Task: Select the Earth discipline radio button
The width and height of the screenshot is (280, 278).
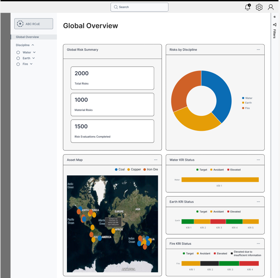Action: pyautogui.click(x=18, y=58)
